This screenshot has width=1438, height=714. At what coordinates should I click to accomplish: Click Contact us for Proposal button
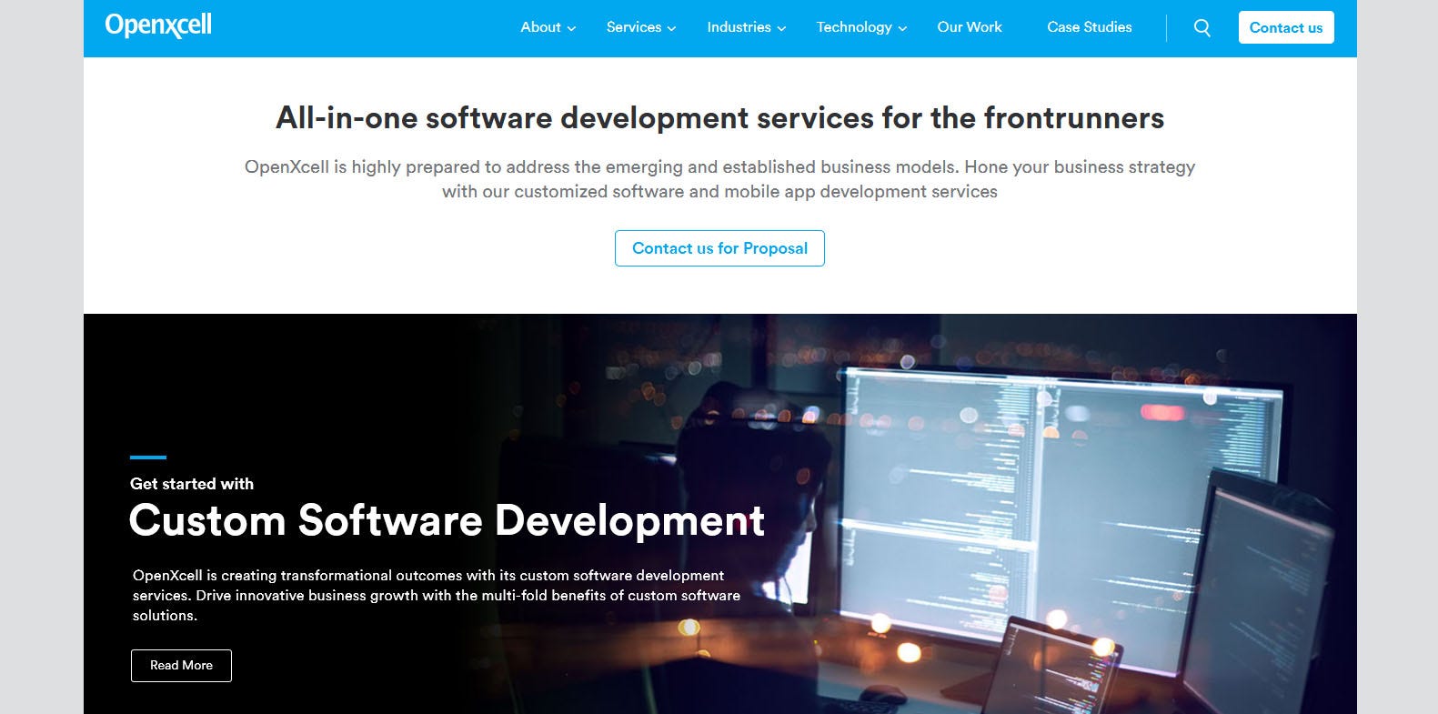(719, 248)
